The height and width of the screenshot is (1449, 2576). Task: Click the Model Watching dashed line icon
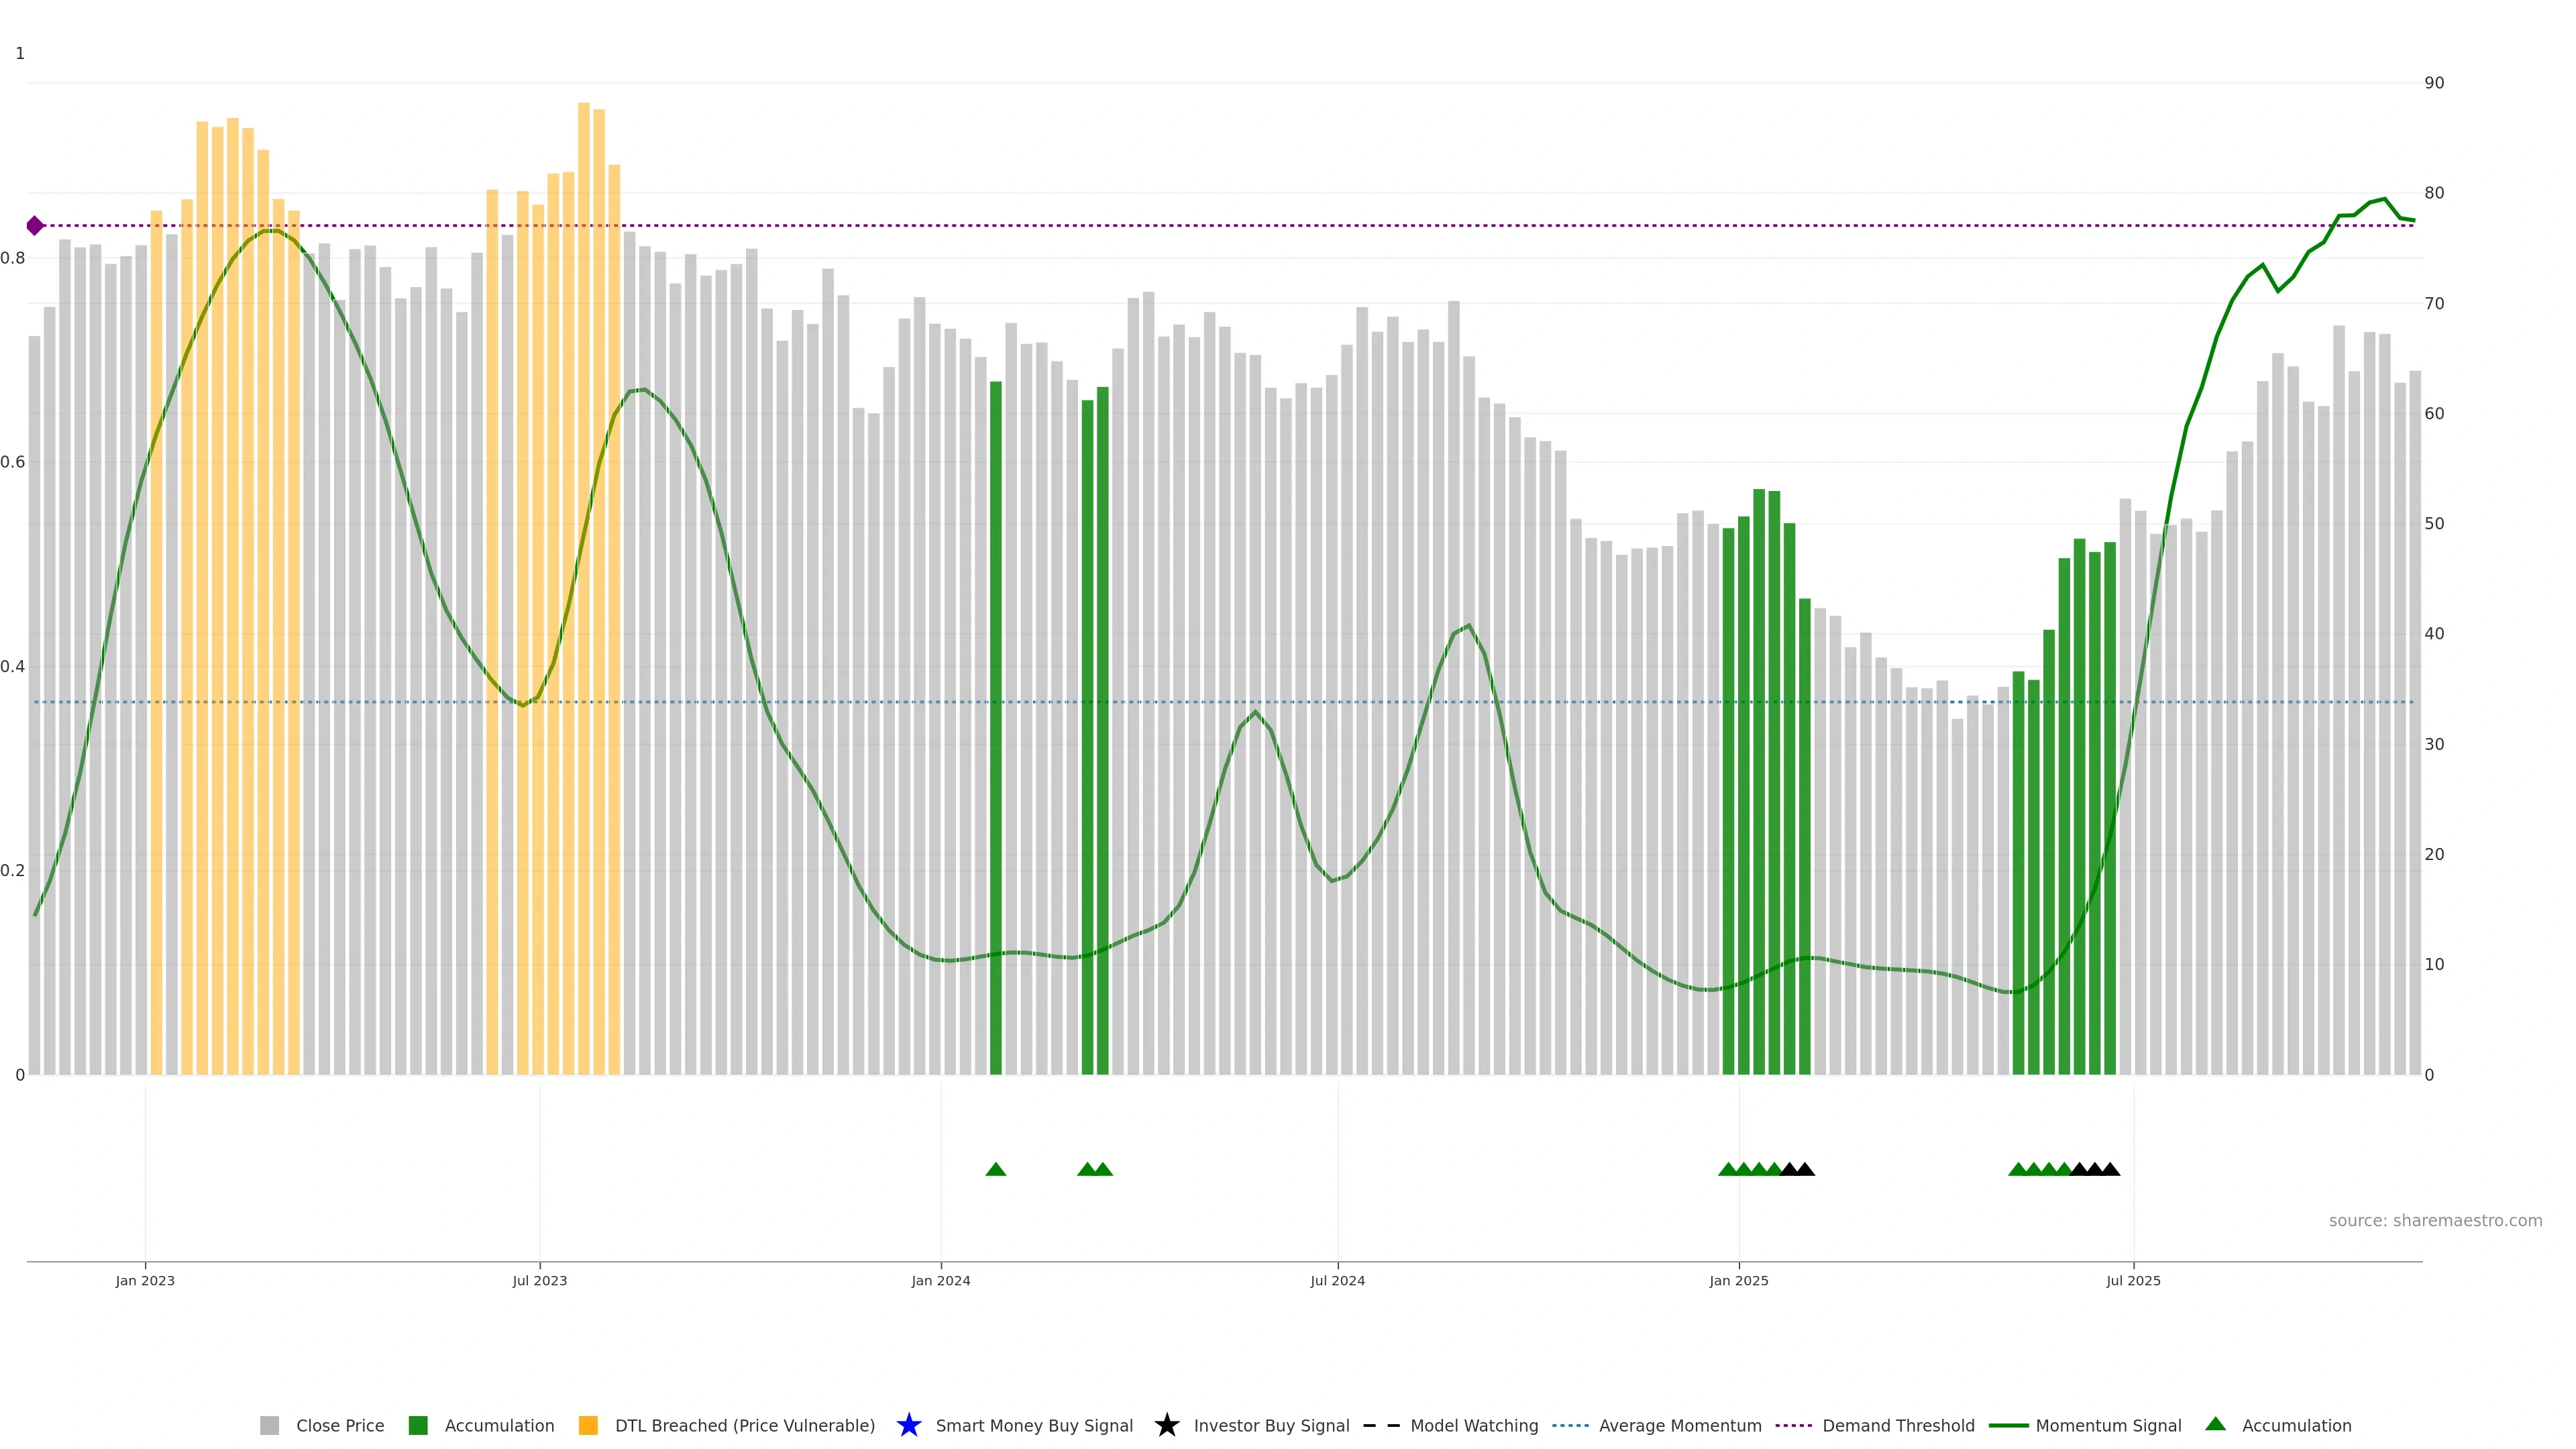point(1381,1425)
